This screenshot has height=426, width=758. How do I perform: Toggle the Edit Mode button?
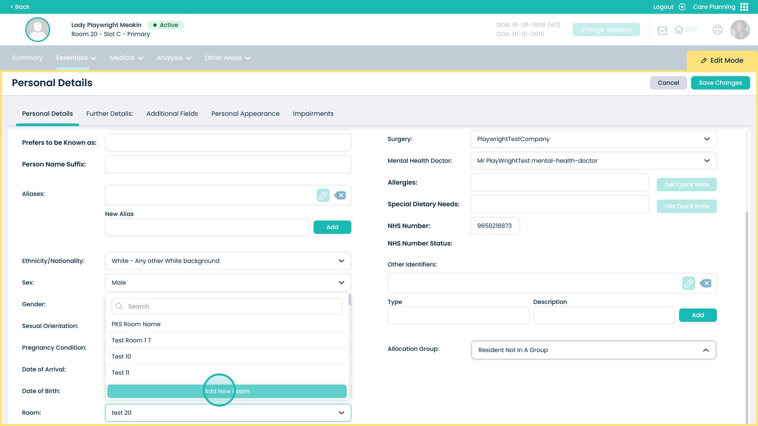[x=722, y=61]
